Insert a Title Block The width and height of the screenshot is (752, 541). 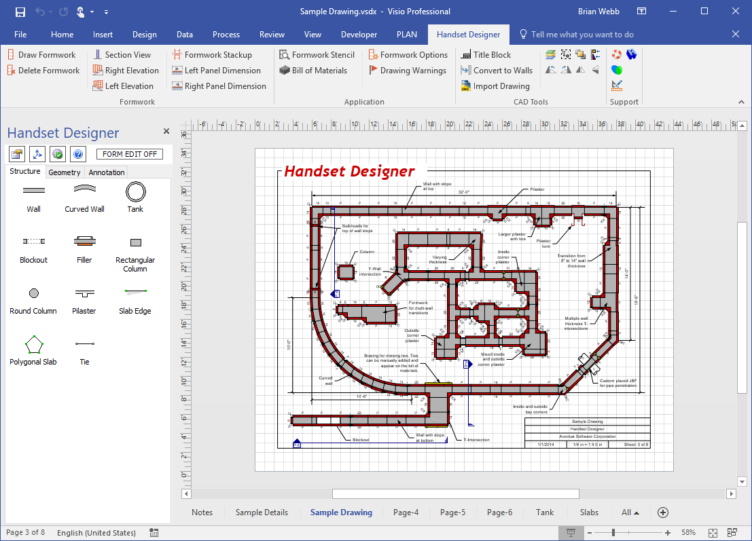click(486, 54)
